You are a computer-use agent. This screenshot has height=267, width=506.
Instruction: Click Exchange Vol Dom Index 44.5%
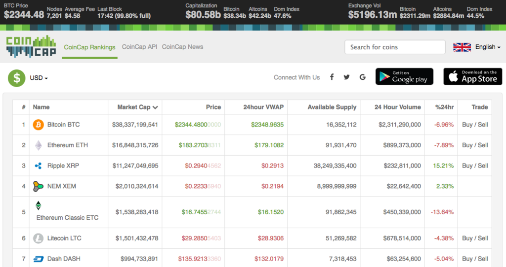[x=475, y=16]
